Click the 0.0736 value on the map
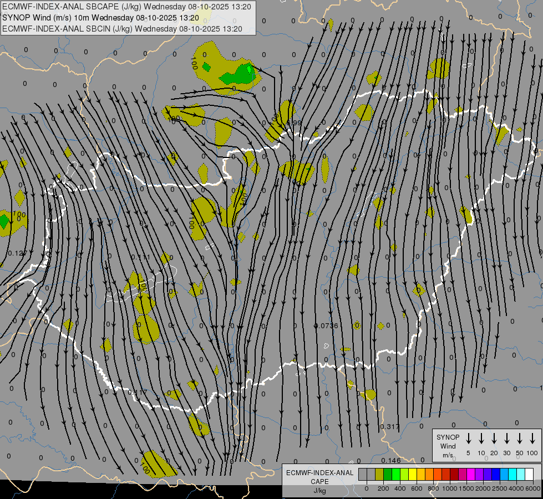Screen dimensions: 543x499 [x=327, y=325]
